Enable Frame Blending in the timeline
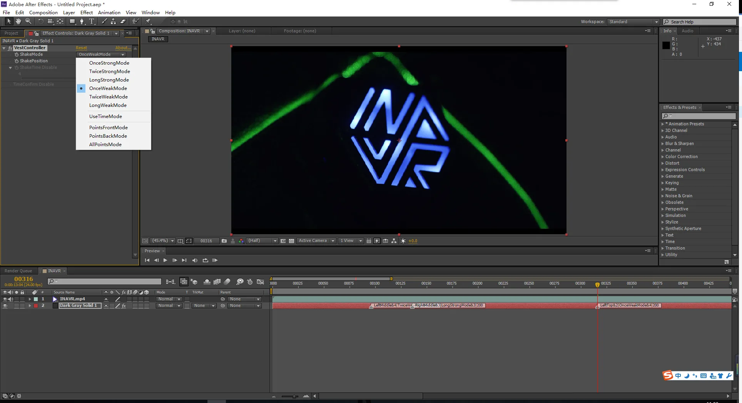This screenshot has height=403, width=742. pos(217,282)
